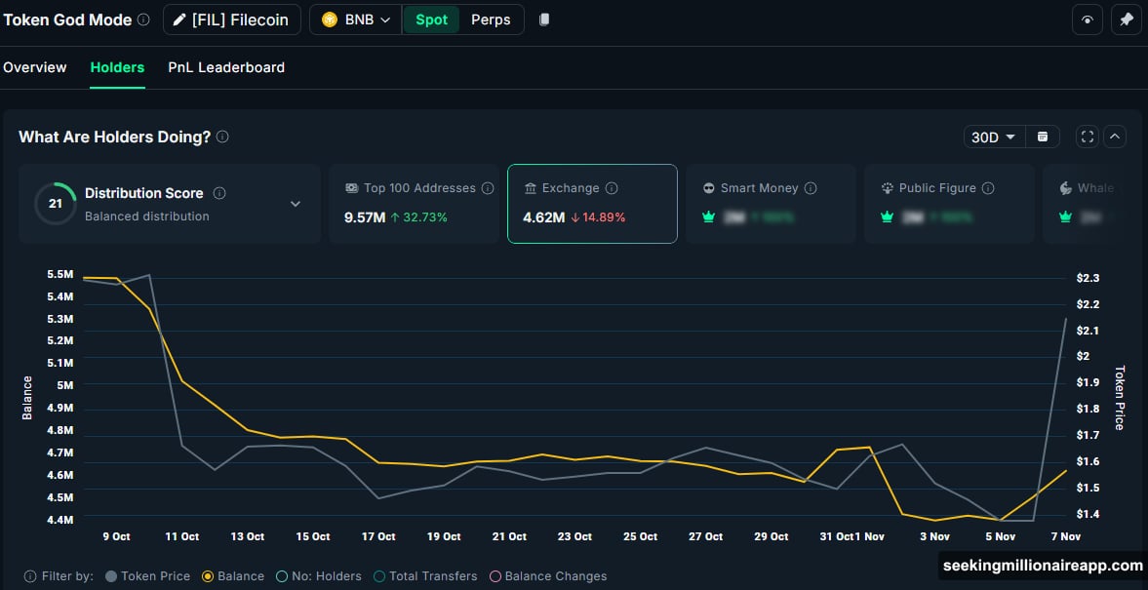Click the BNB coin icon in the chain selector

[329, 19]
